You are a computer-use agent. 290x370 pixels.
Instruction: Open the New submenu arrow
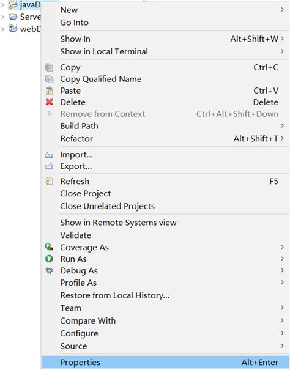(x=282, y=10)
